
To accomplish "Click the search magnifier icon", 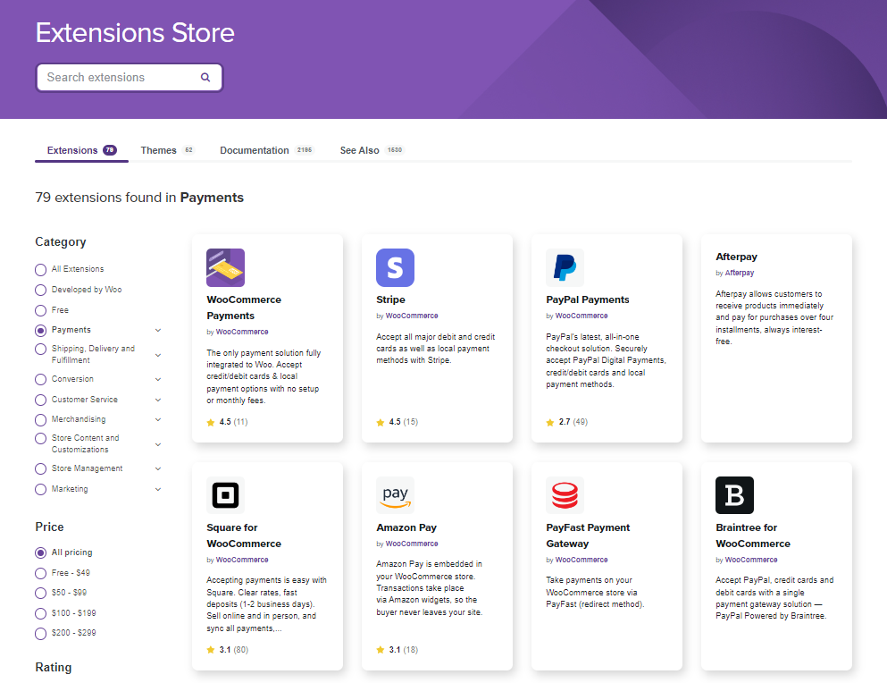I will pos(205,78).
